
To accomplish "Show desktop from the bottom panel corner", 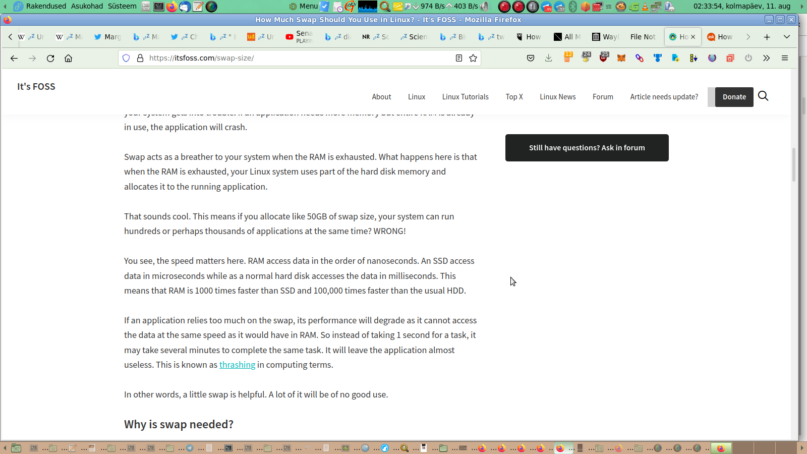I will (x=16, y=448).
